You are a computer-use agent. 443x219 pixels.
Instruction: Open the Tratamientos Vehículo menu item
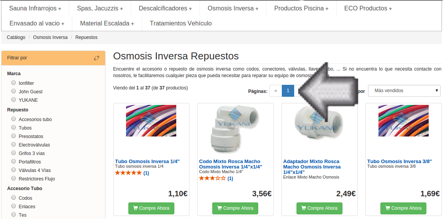tap(181, 24)
